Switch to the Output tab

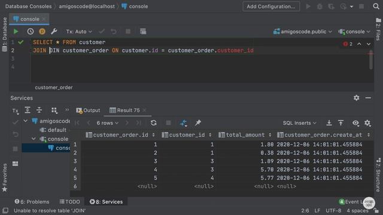(88, 110)
